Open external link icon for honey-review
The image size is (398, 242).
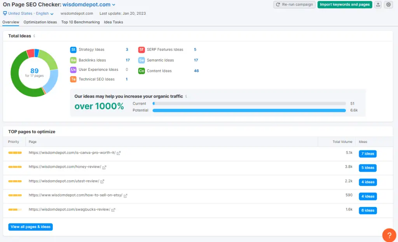(104, 167)
